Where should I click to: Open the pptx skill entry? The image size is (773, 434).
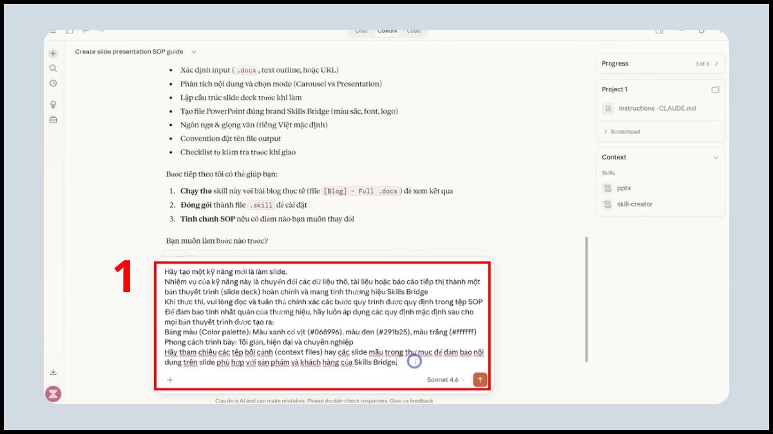coord(624,188)
